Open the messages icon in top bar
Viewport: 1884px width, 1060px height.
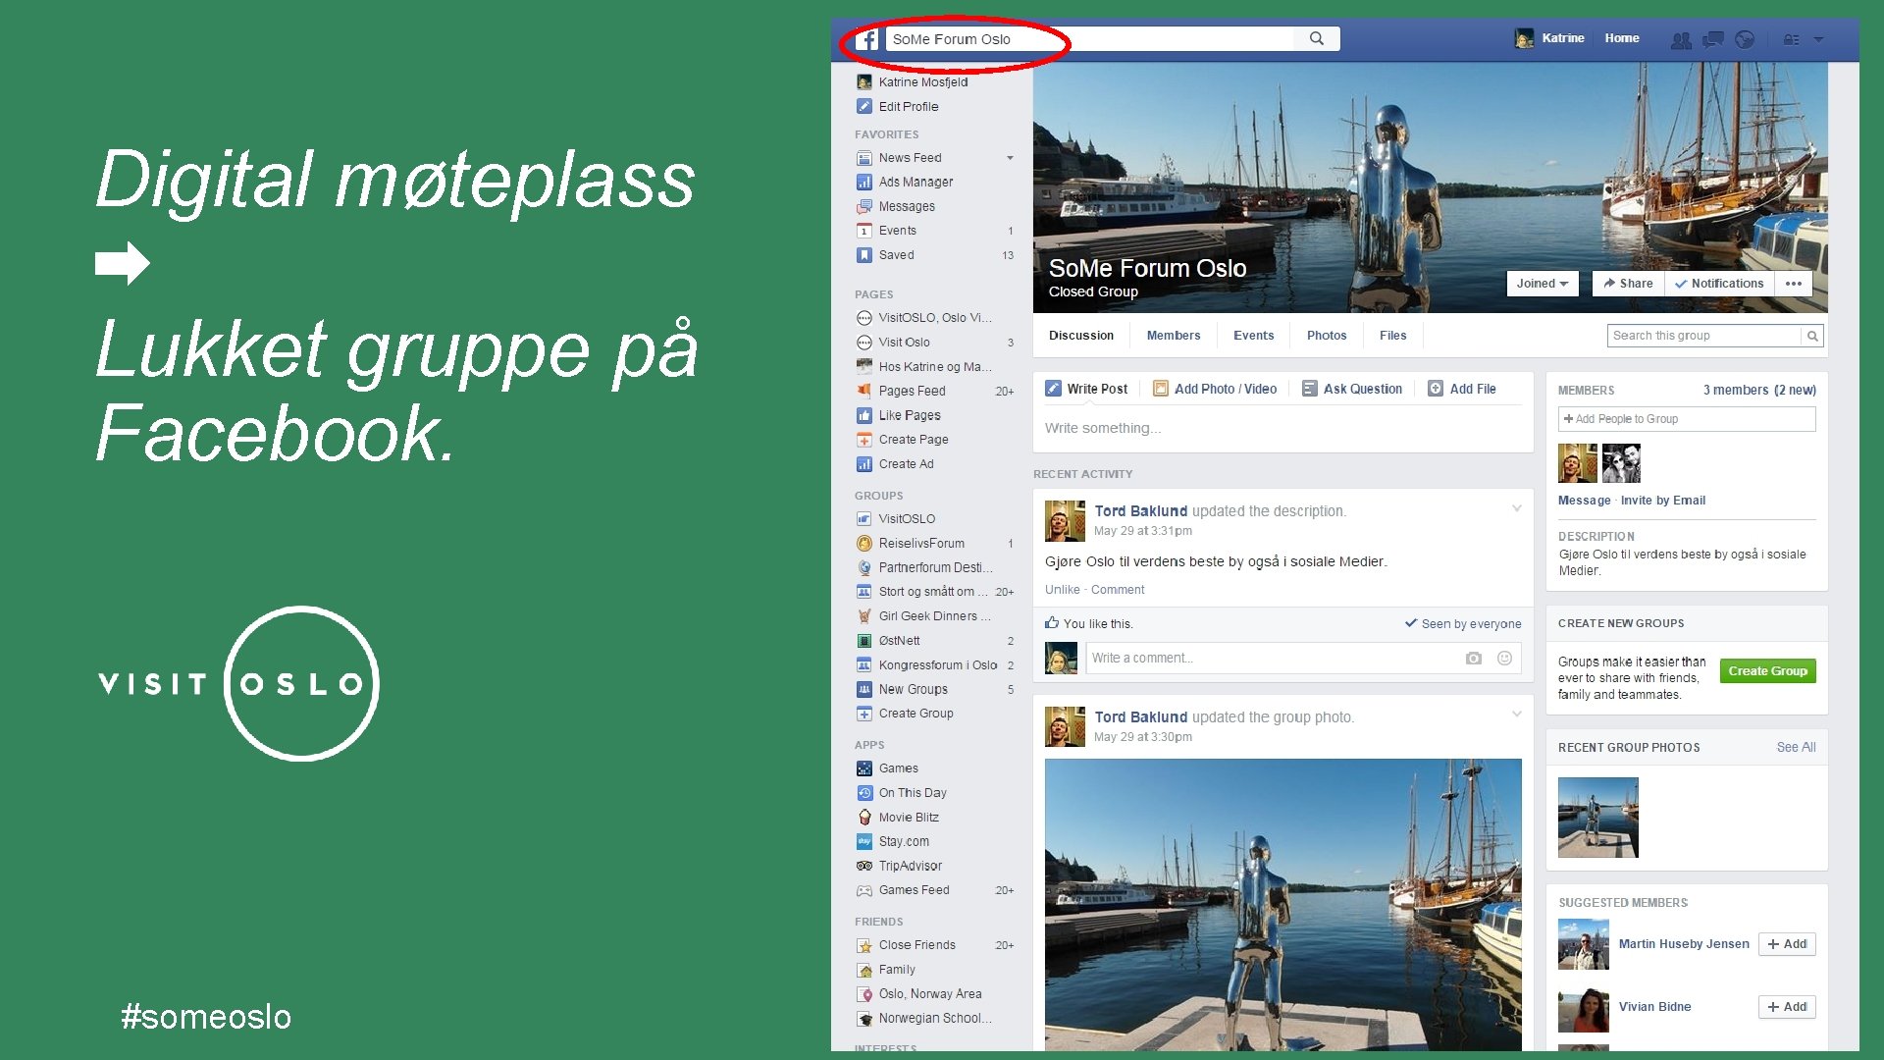click(x=1713, y=39)
